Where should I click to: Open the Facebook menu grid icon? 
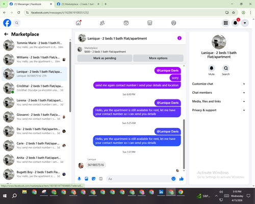point(225,23)
